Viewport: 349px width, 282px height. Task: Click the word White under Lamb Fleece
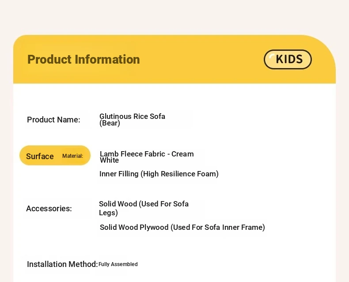[109, 160]
